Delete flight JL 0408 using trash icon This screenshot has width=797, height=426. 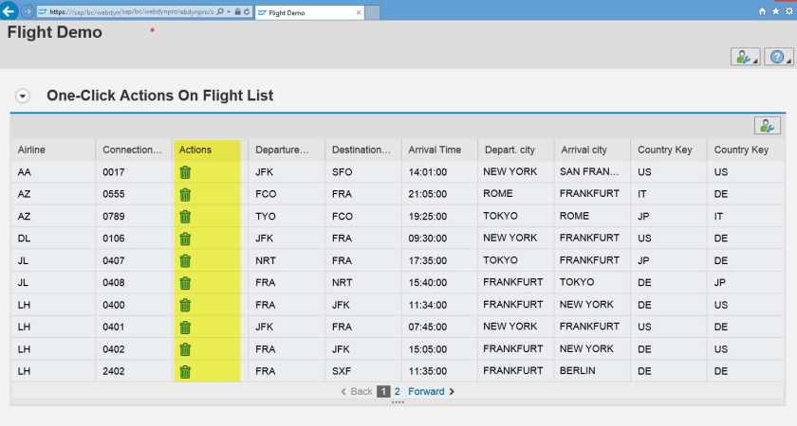185,283
